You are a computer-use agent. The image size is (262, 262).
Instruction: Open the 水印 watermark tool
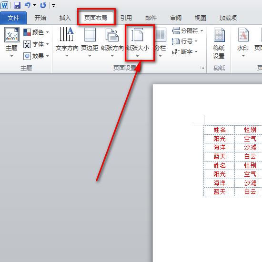tap(243, 42)
